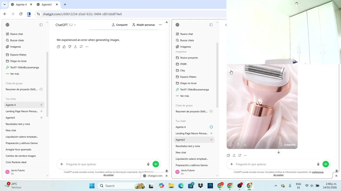The image size is (341, 191).
Task: Open the conversation options three-dot menu
Action: [160, 25]
